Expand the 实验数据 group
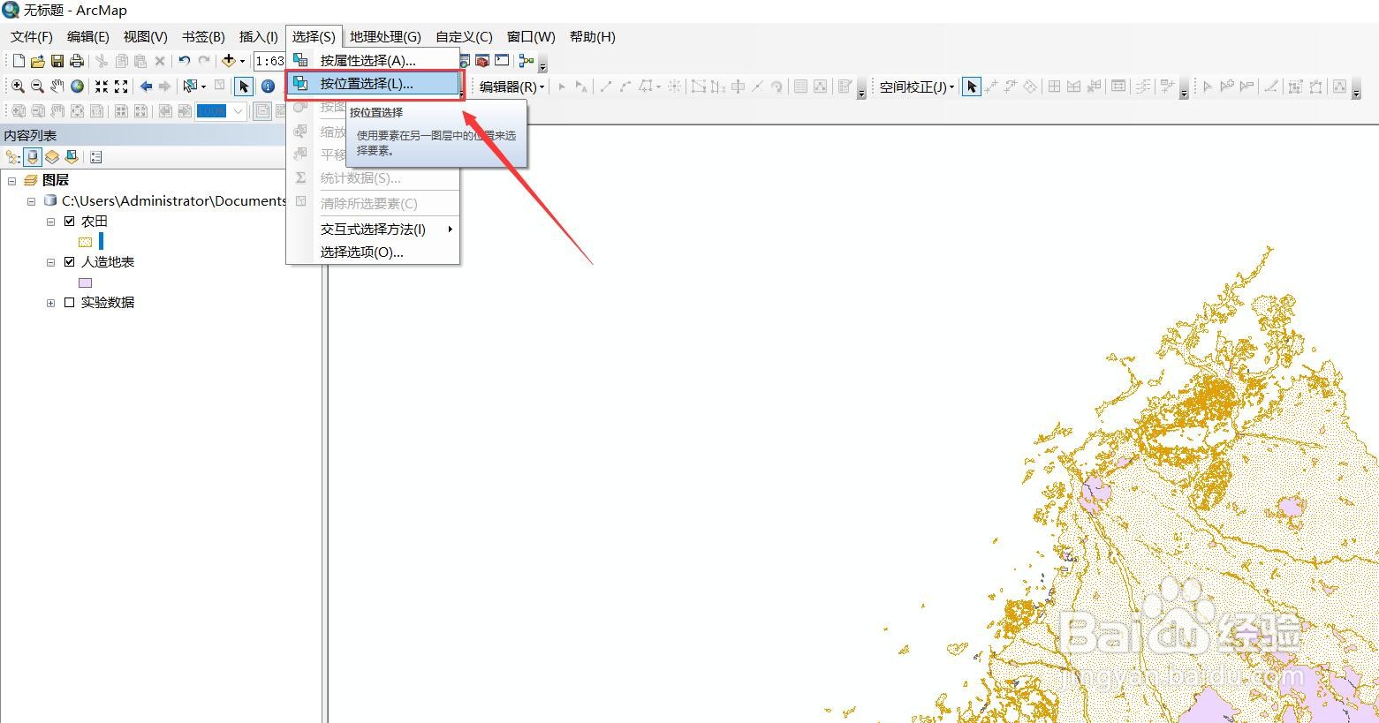 [51, 303]
